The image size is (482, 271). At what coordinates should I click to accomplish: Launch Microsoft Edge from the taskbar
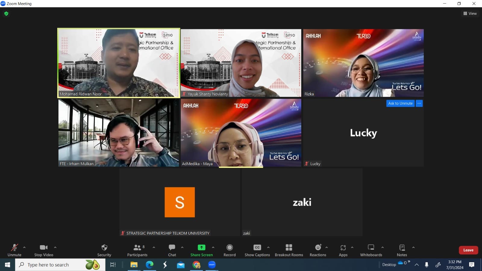click(x=149, y=265)
